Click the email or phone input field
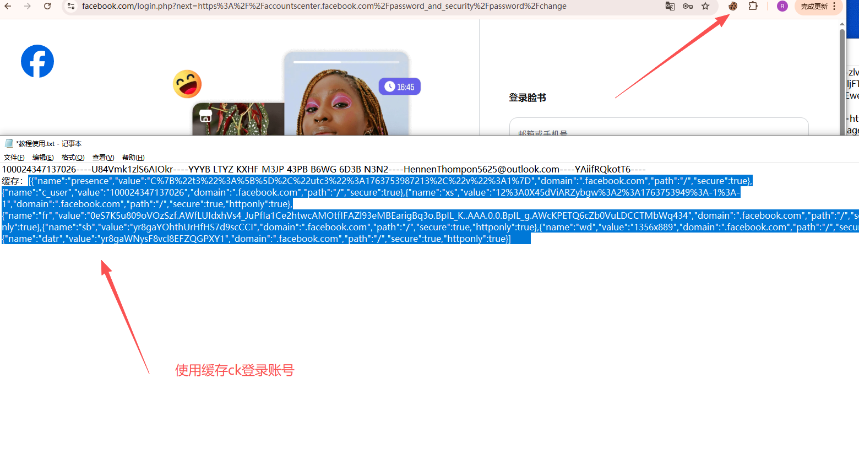 click(x=659, y=128)
